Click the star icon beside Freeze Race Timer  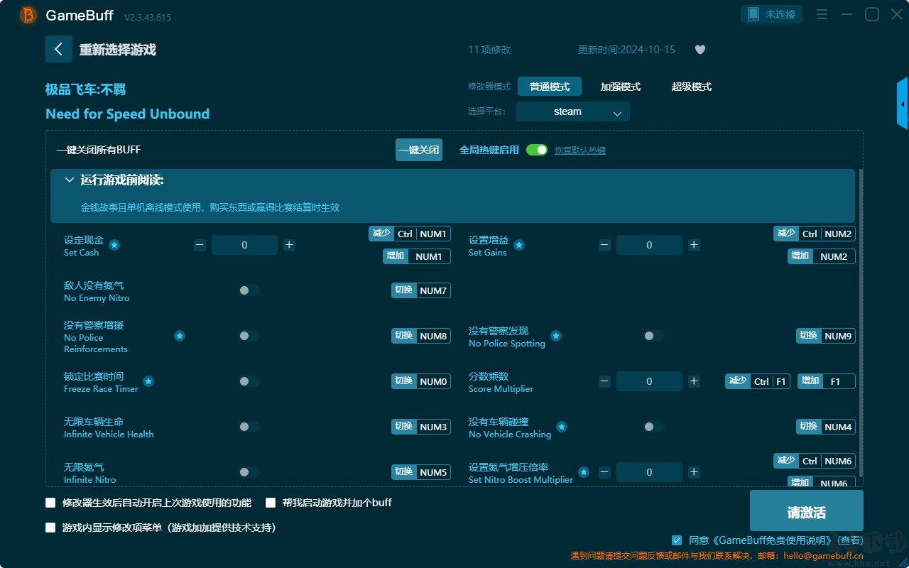coord(148,381)
